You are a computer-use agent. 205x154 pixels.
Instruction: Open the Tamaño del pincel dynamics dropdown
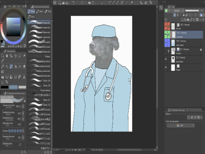[23, 106]
